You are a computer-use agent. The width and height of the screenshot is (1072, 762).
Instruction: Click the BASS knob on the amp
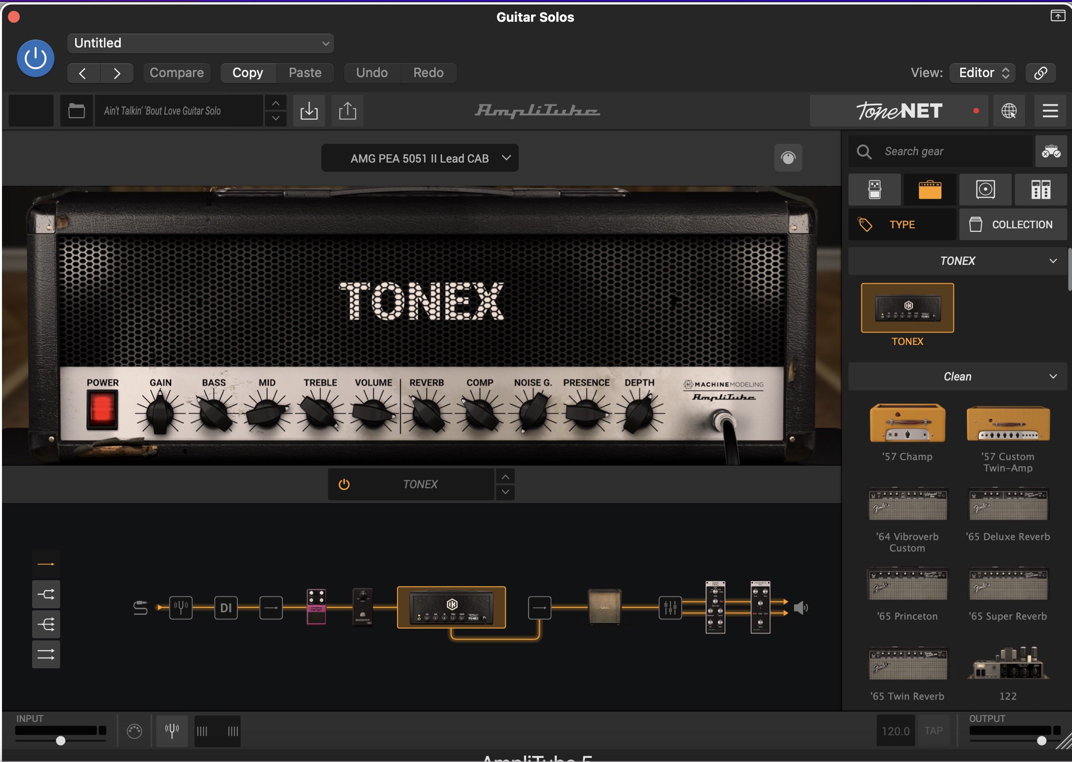[x=214, y=412]
